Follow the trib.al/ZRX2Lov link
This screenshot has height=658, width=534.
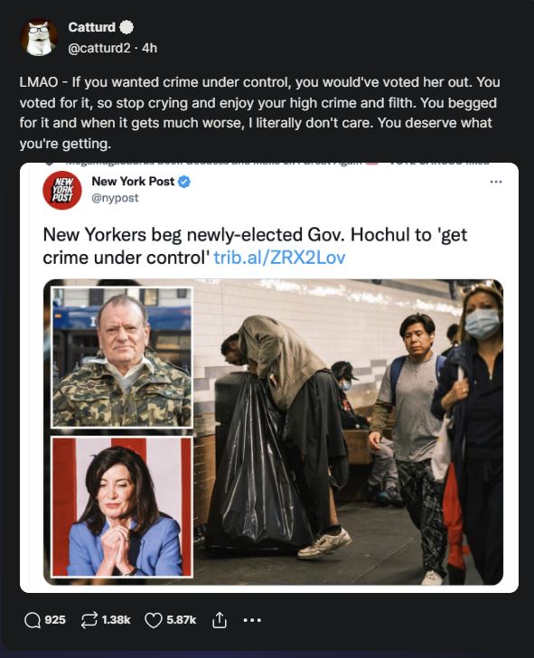(x=279, y=258)
